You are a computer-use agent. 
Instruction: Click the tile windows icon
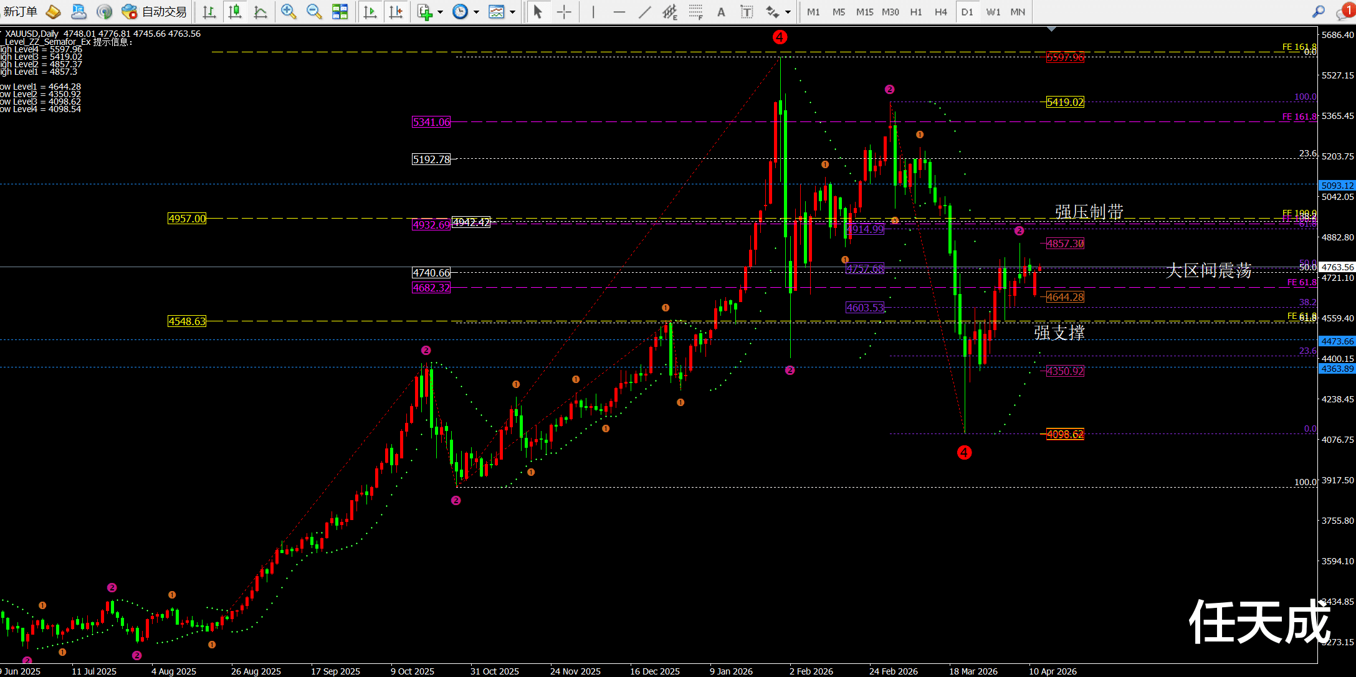(x=340, y=12)
